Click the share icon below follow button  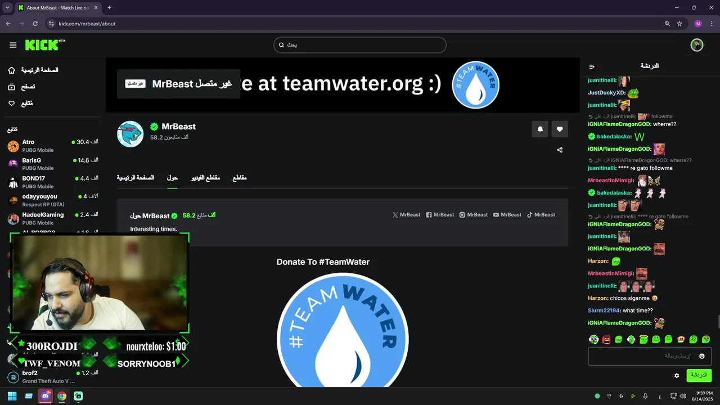click(x=560, y=150)
